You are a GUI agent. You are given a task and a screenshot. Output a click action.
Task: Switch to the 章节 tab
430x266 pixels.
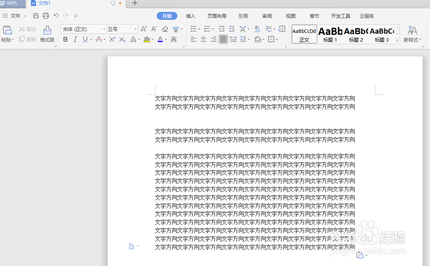click(314, 16)
